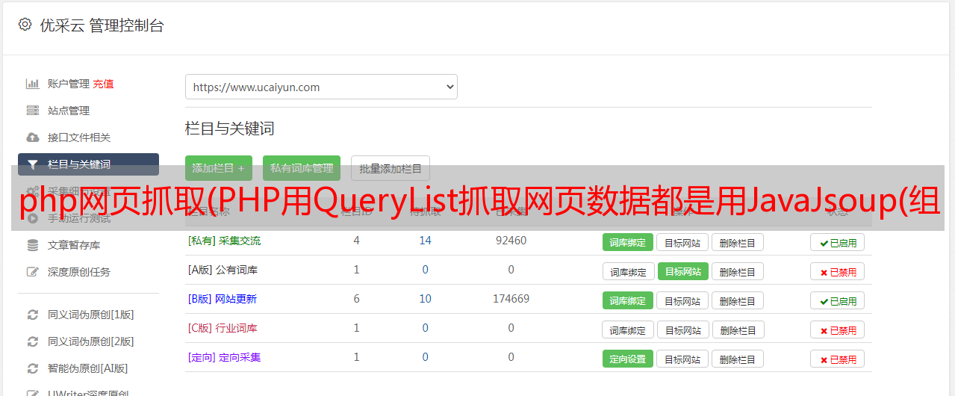Click the [私有] 采集交流 column name
The width and height of the screenshot is (955, 396).
(x=225, y=241)
